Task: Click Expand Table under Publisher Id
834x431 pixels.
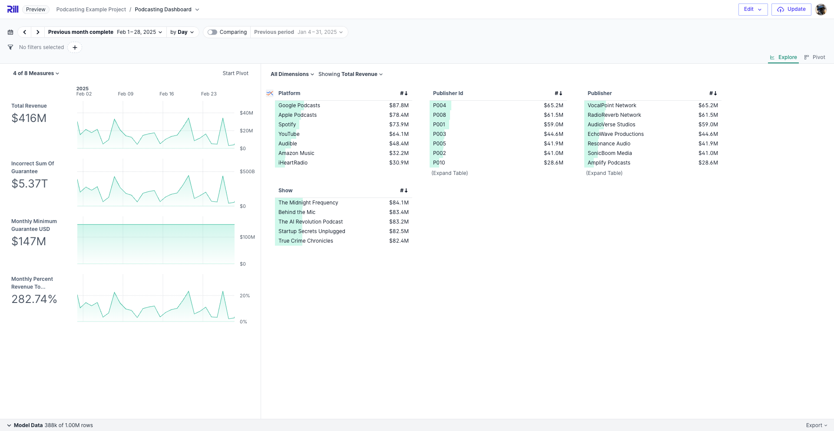Action: pyautogui.click(x=450, y=173)
